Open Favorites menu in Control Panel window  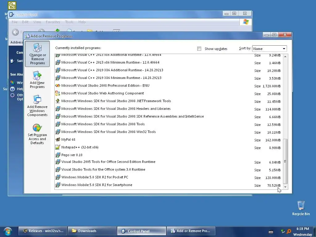[53, 22]
